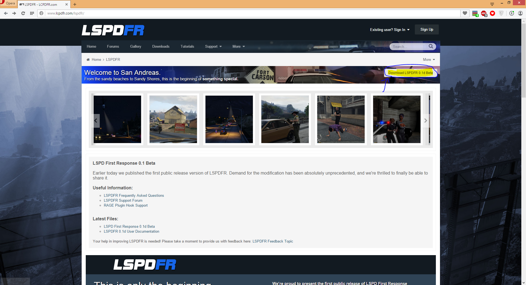Open the sheriff traffic stop thumbnail
Screen dimensions: 526x285
285,119
